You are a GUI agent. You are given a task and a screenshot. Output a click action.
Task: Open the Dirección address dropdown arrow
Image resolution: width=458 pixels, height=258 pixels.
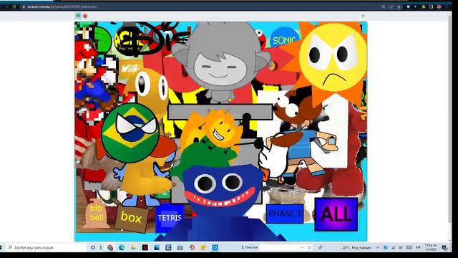(x=302, y=247)
